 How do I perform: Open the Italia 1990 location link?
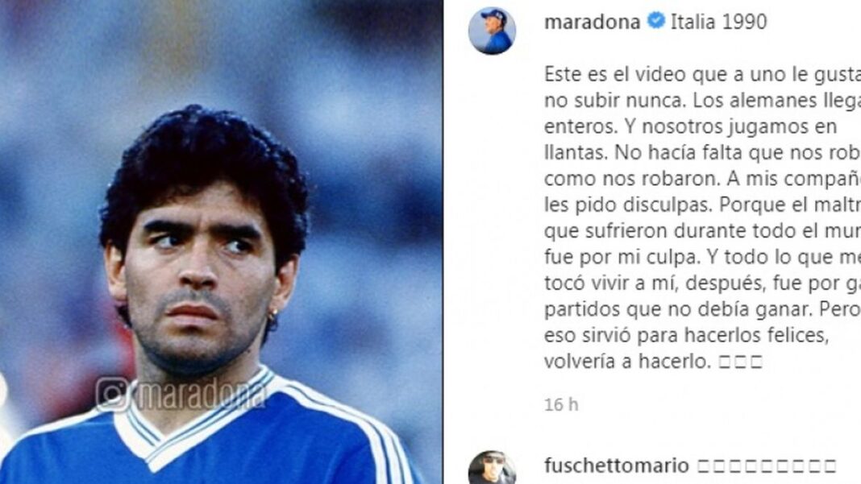[718, 22]
